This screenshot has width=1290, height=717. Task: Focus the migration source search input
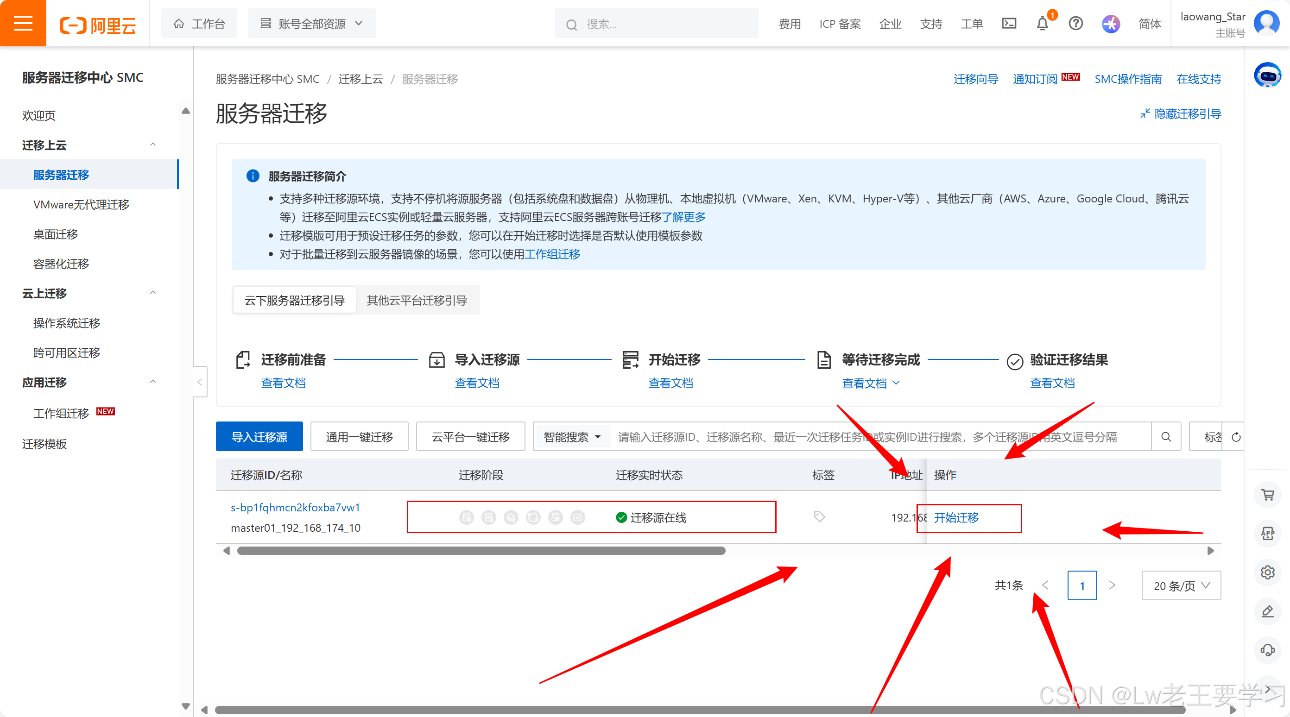pyautogui.click(x=879, y=437)
